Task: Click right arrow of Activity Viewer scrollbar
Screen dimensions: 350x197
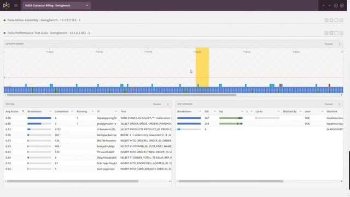Action: point(341,95)
